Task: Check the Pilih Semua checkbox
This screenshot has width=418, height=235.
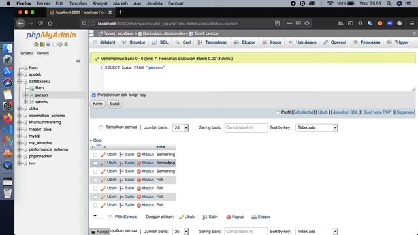Action: pos(110,217)
